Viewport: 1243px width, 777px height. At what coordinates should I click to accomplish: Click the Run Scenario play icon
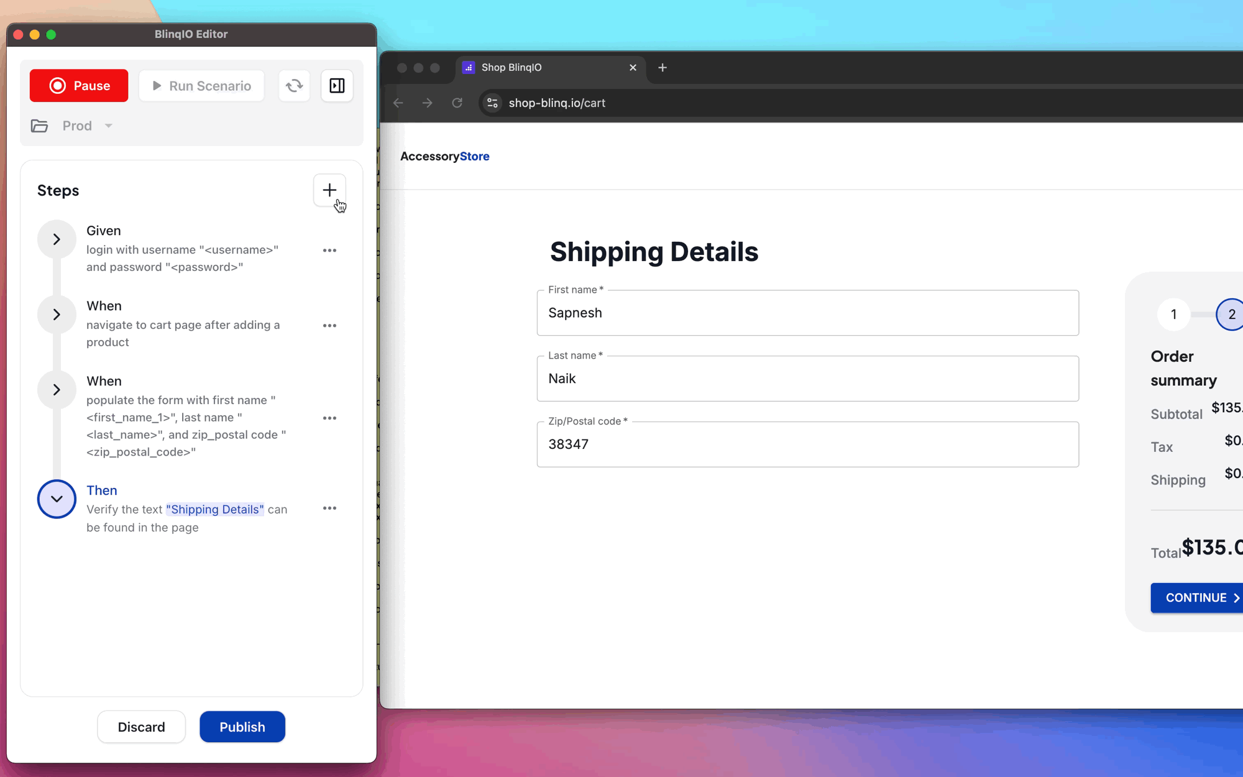[x=156, y=86]
